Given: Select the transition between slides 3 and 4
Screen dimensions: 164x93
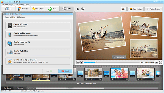Looking at the screenshot, I should coord(80,74).
